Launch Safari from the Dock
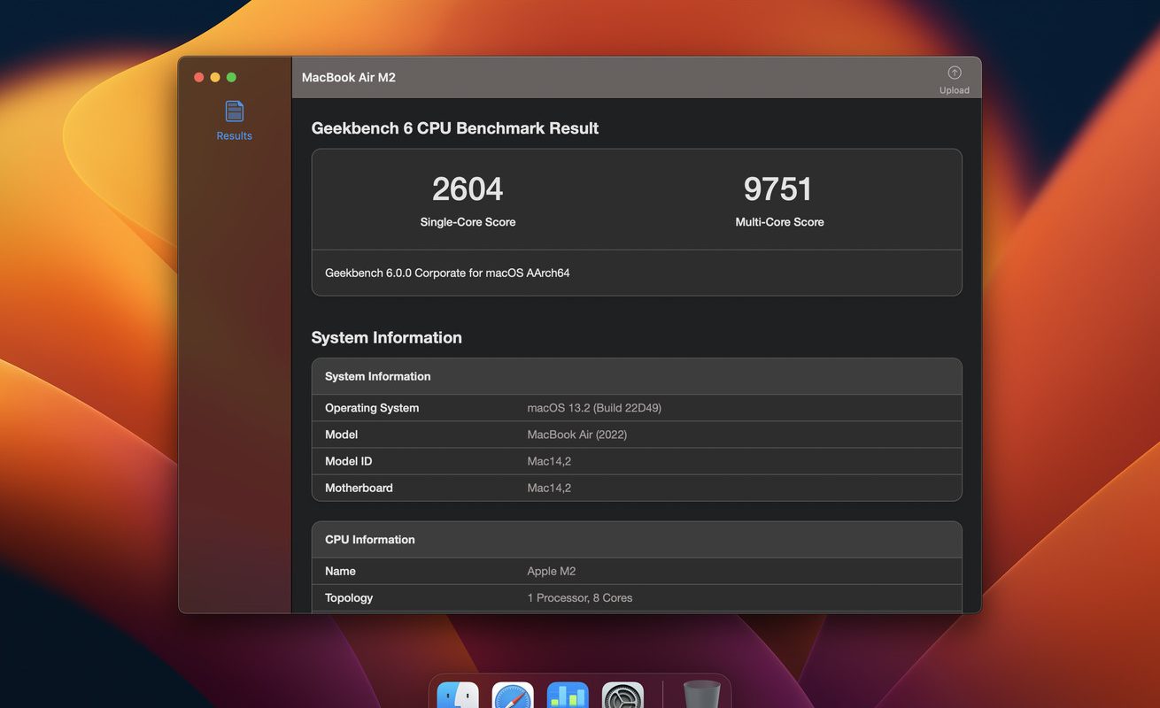Screen dimensions: 1160x708 coord(513,696)
